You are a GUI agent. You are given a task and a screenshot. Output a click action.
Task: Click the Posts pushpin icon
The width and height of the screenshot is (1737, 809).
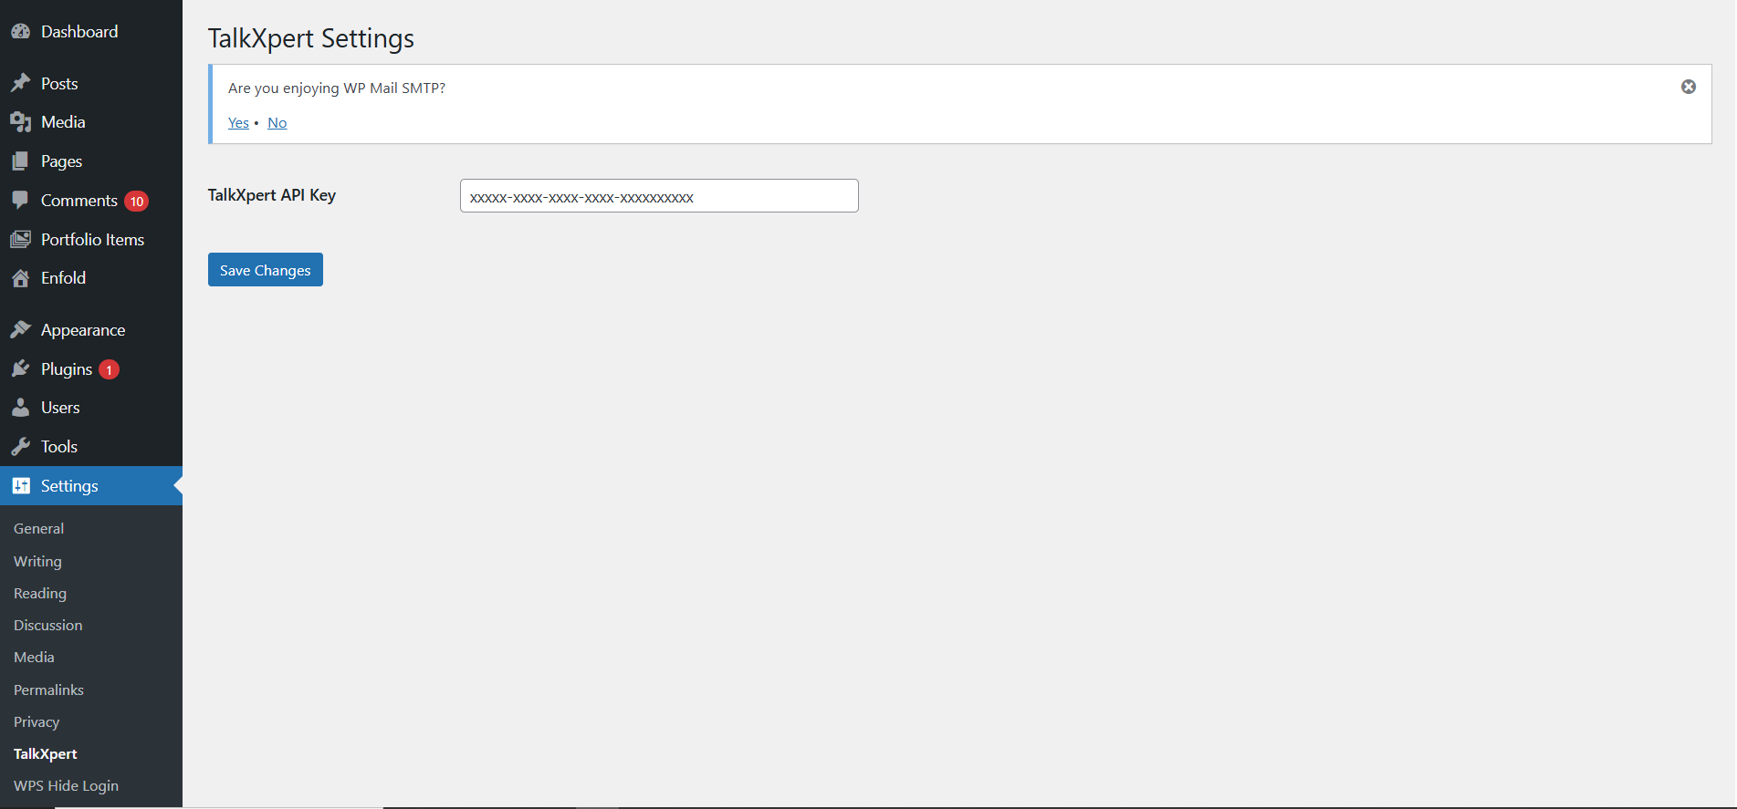[x=21, y=83]
